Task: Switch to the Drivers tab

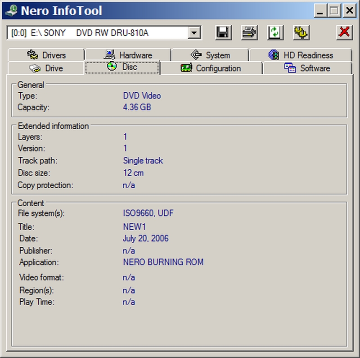Action: pyautogui.click(x=46, y=55)
